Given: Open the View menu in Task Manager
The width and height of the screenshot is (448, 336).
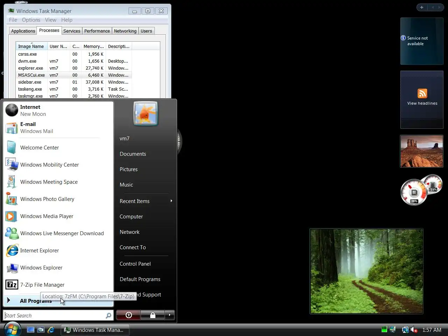Looking at the screenshot, I should pos(51,20).
